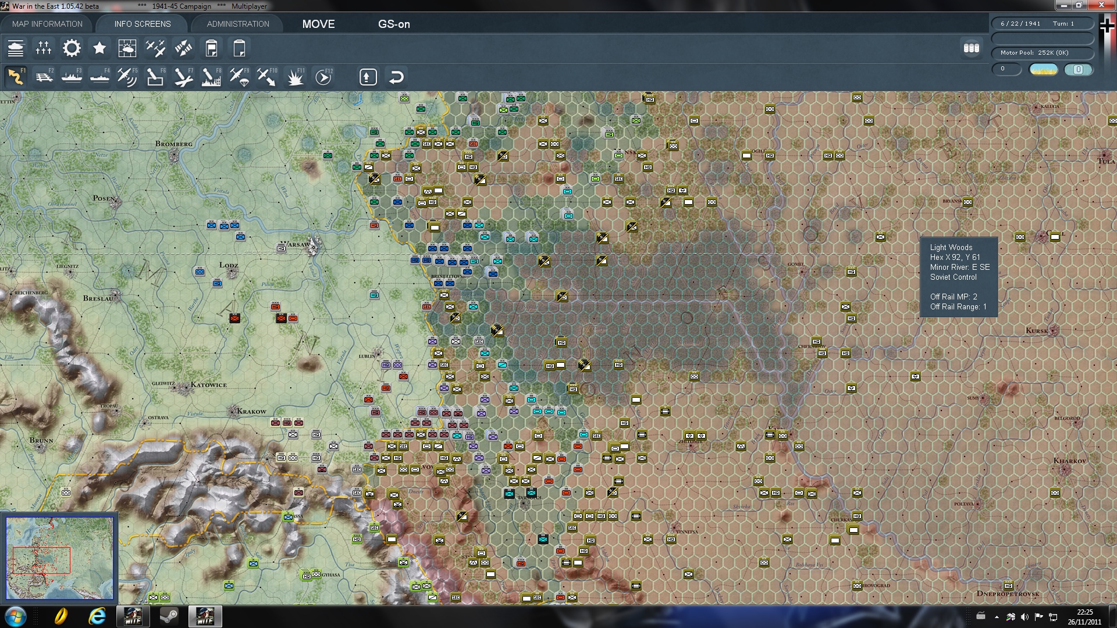This screenshot has height=628, width=1117.
Task: Open the blank clipboard report icon
Action: 239,48
